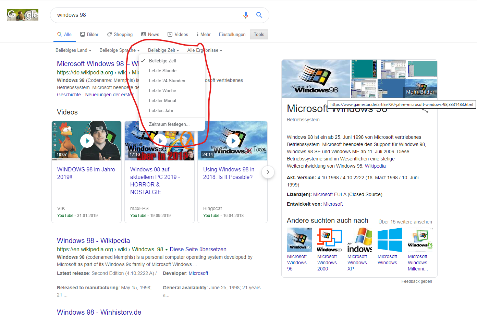Choose Zeitraum festlegen custom range
Image resolution: width=477 pixels, height=315 pixels.
[x=172, y=124]
